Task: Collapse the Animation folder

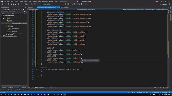Action: pos(7,22)
